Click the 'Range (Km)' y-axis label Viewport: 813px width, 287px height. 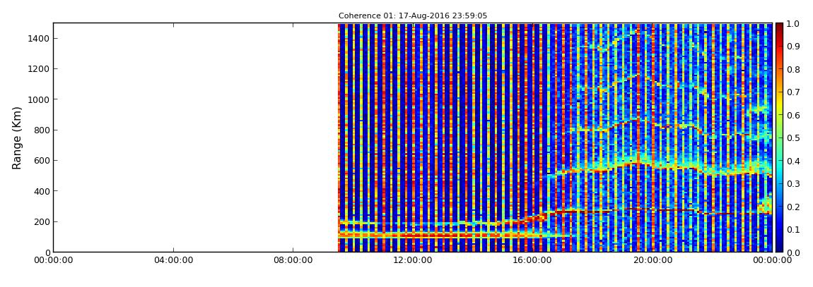[17, 138]
